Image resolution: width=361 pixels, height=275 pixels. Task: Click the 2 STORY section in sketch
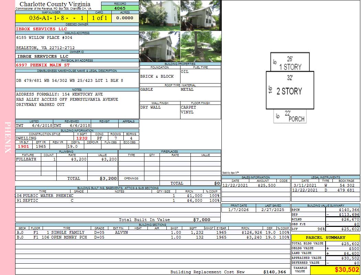coord(289,91)
